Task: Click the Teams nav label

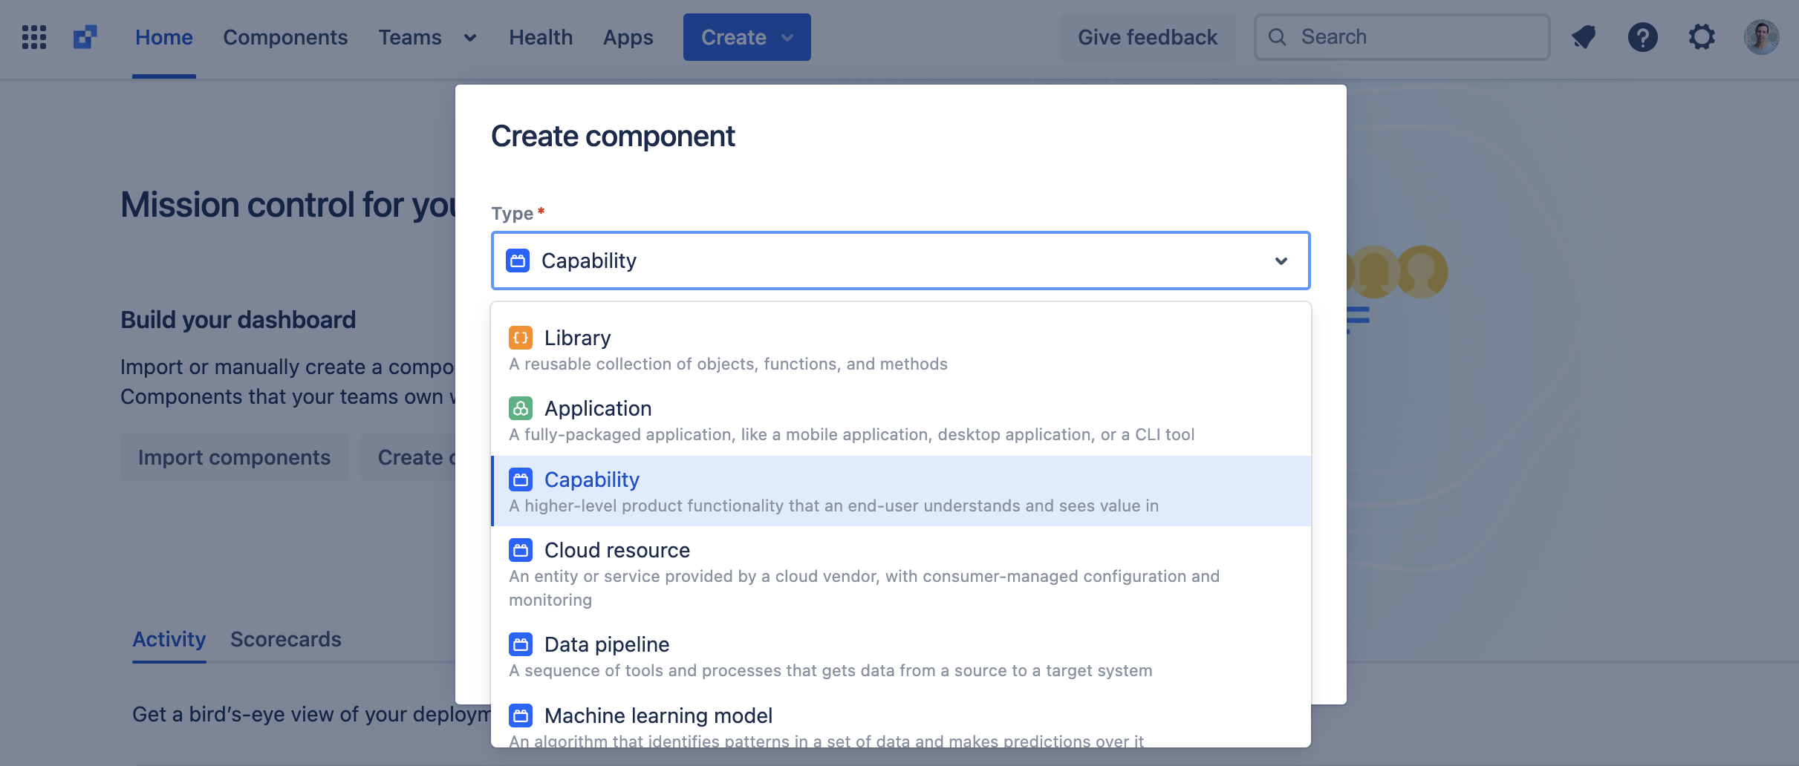Action: pyautogui.click(x=410, y=37)
